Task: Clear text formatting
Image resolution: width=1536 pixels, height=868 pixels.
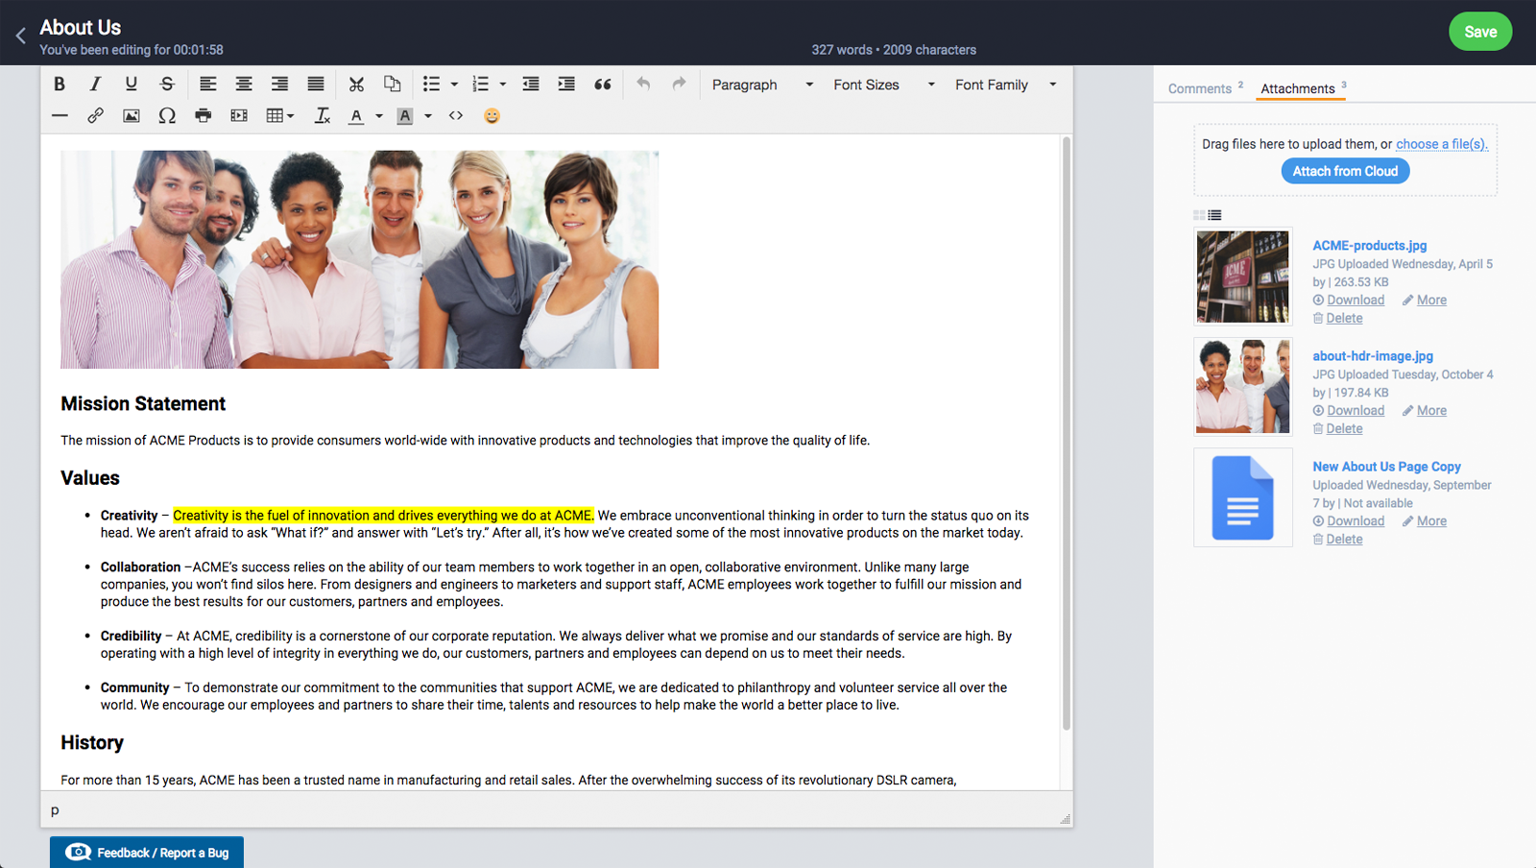Action: click(x=323, y=116)
